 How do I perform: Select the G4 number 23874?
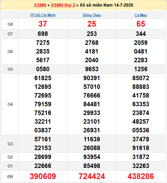(x=141, y=113)
